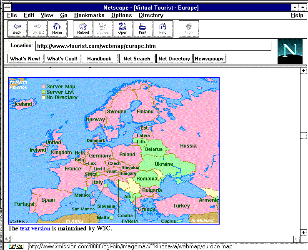Click the vertical scrollbar down arrow
The width and height of the screenshot is (308, 250).
303,232
